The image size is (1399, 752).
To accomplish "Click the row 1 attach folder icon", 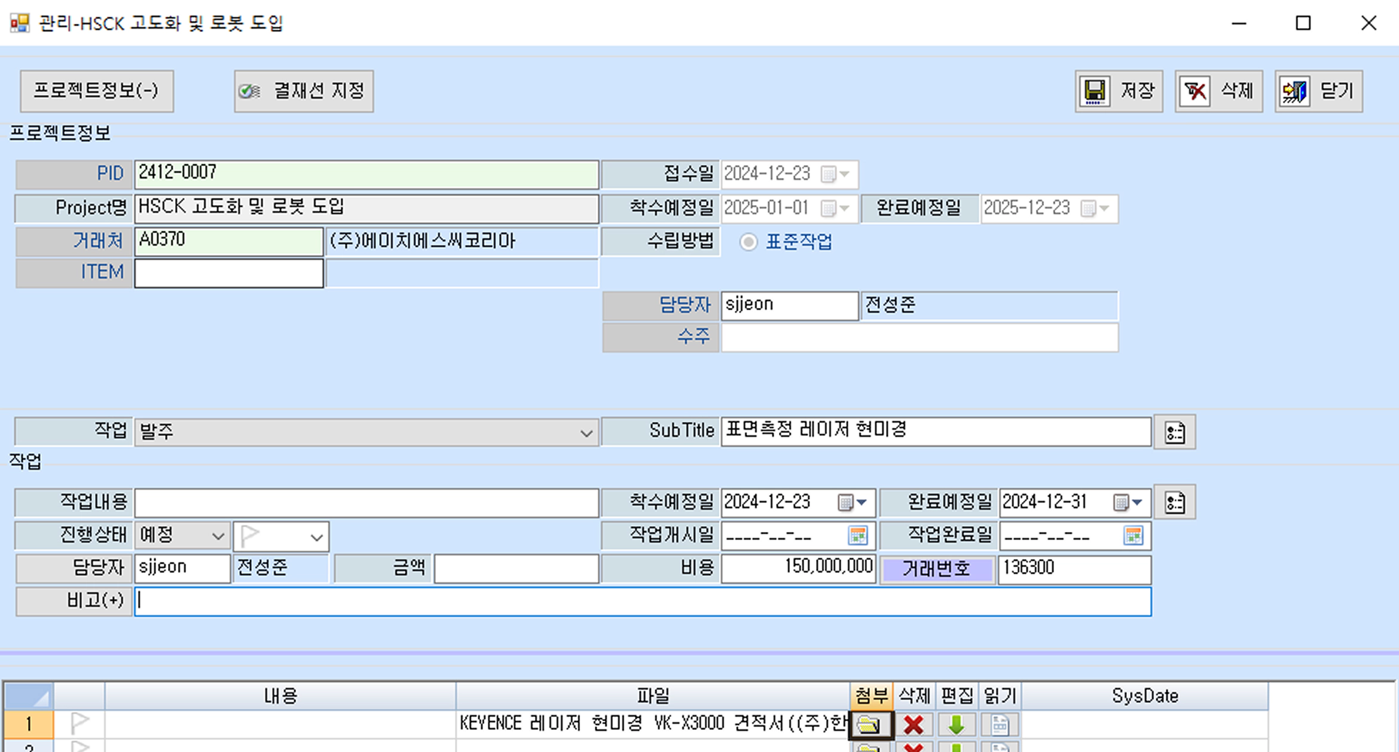I will click(870, 725).
